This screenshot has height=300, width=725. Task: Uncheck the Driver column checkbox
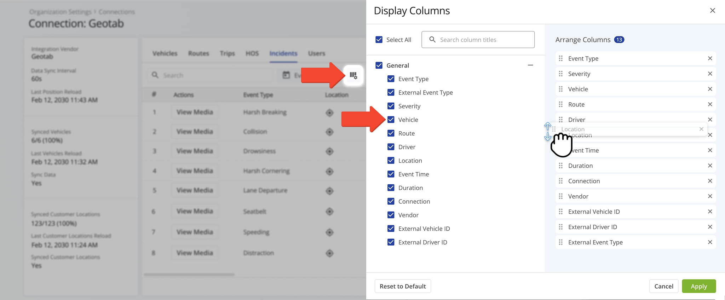[x=391, y=147]
